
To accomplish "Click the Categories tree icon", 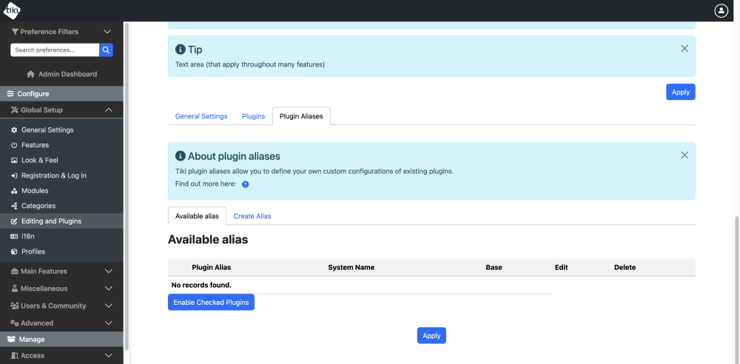I will coord(14,206).
